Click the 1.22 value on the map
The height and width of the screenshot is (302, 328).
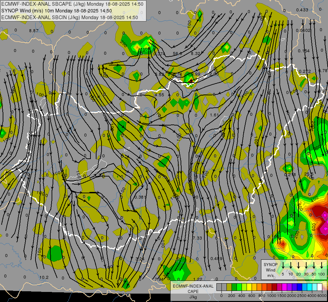(198, 279)
